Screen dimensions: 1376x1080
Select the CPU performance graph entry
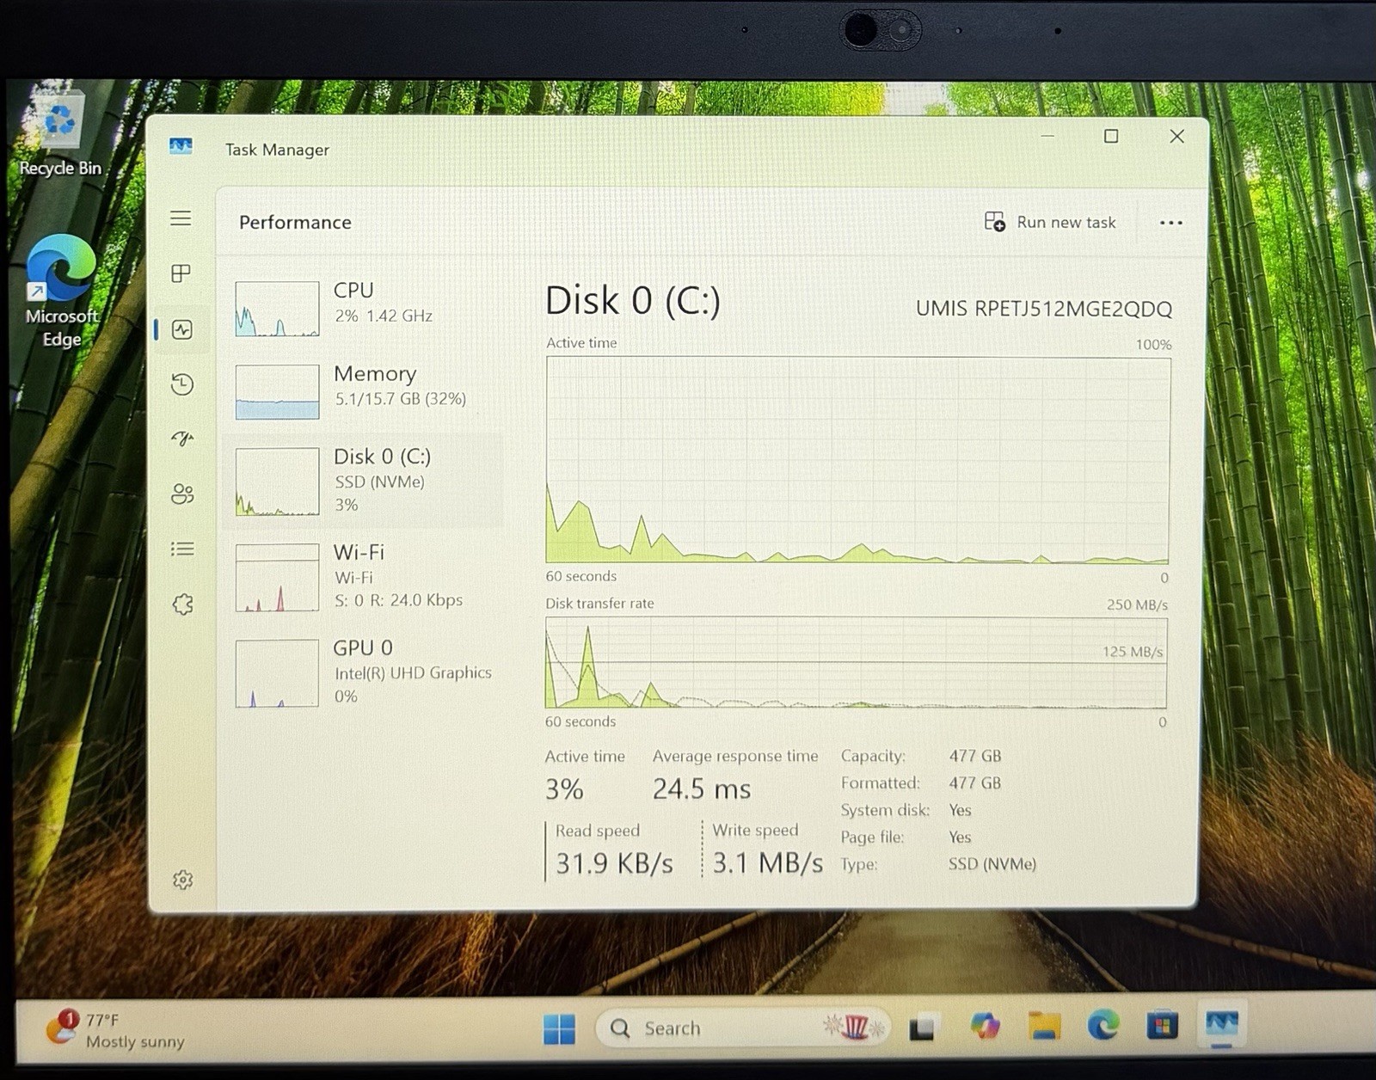click(x=365, y=308)
